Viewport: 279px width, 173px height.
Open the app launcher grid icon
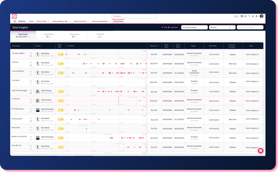[15, 21]
